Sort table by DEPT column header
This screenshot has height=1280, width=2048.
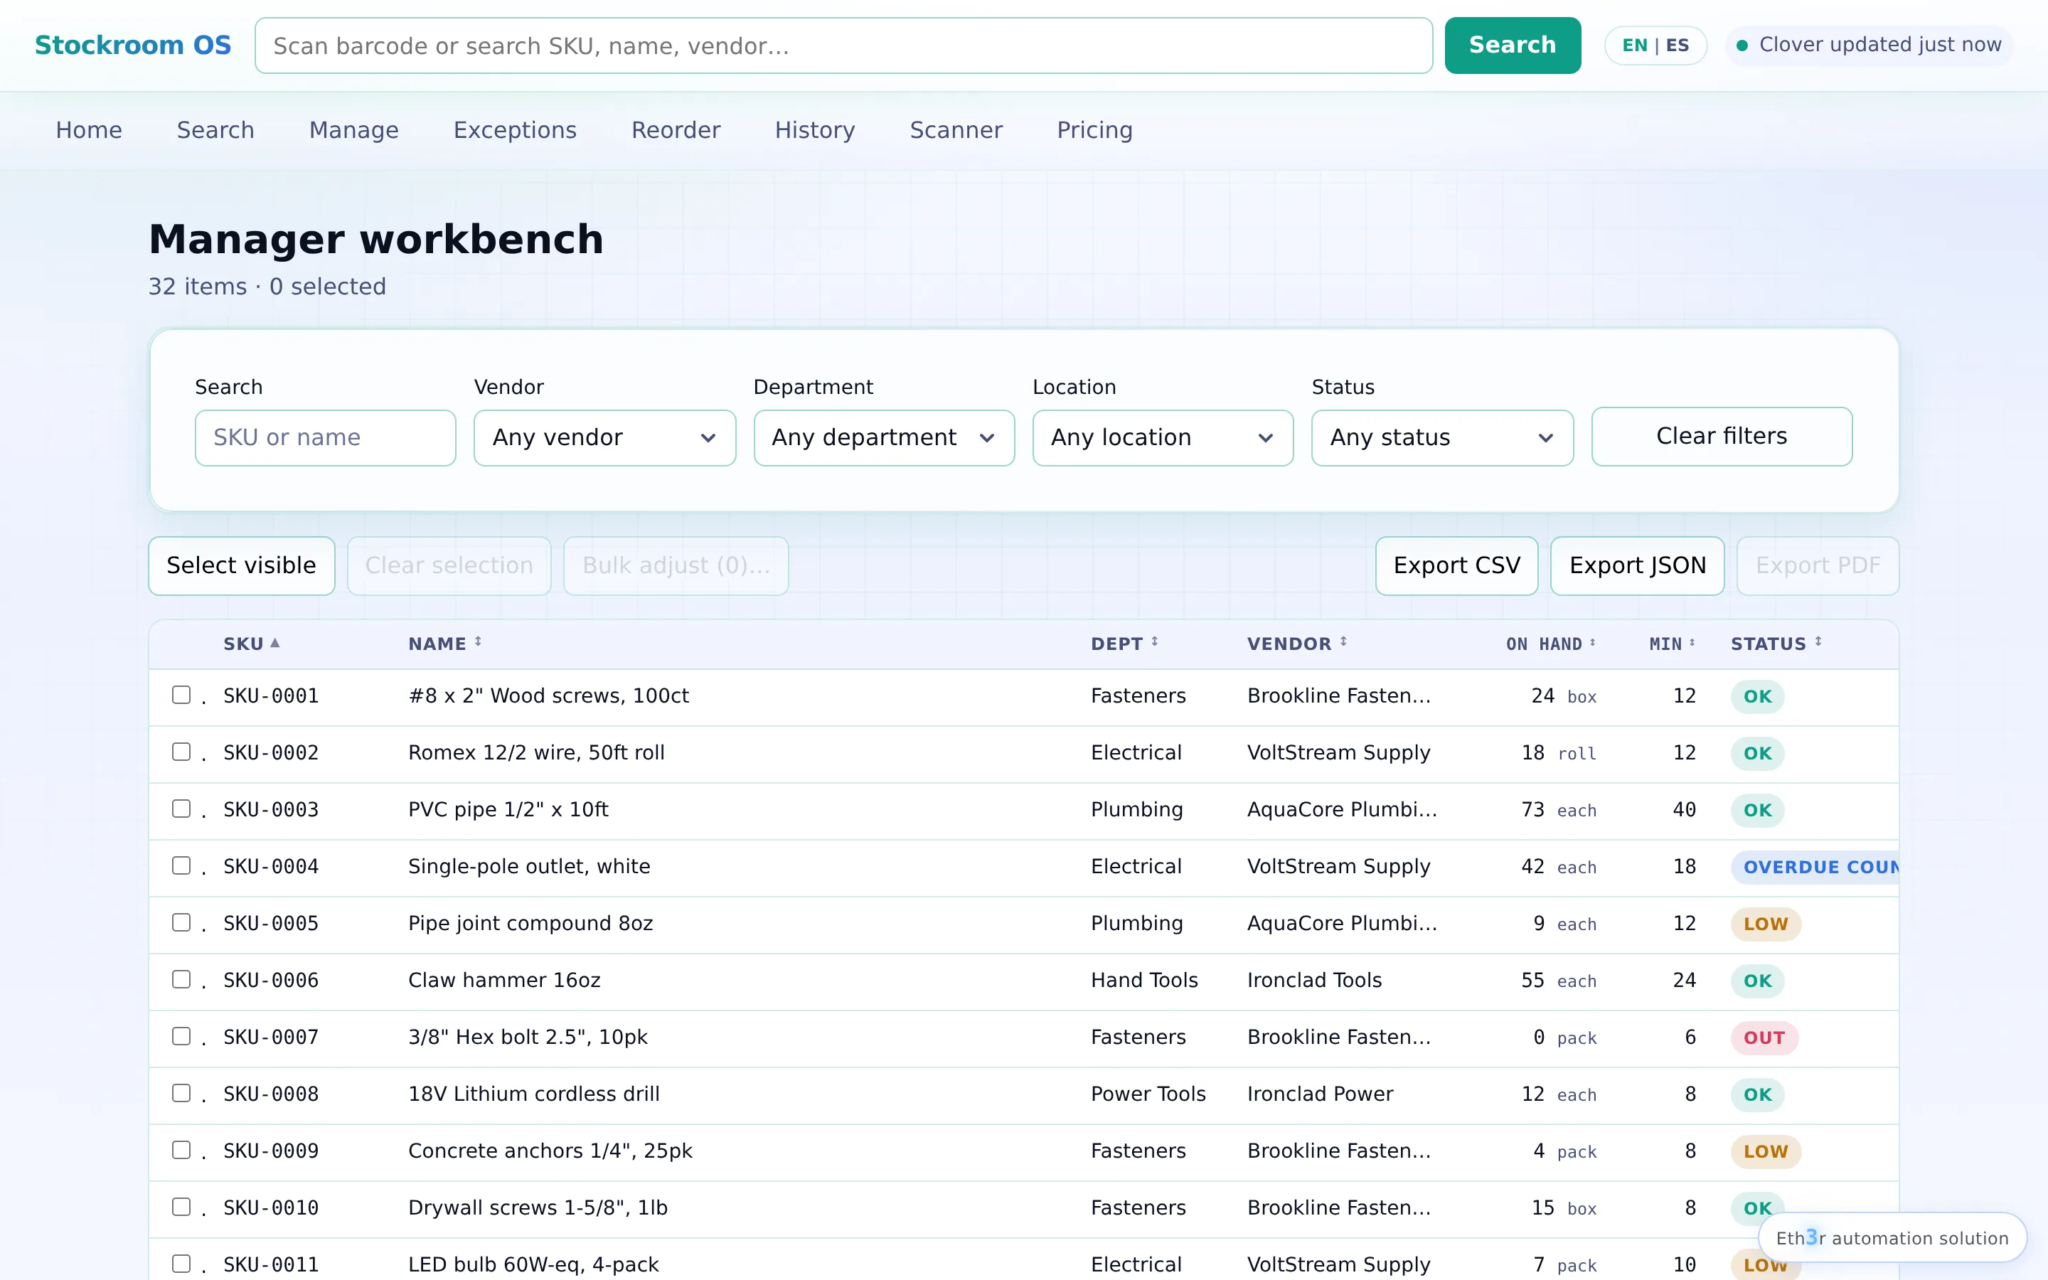pos(1124,644)
